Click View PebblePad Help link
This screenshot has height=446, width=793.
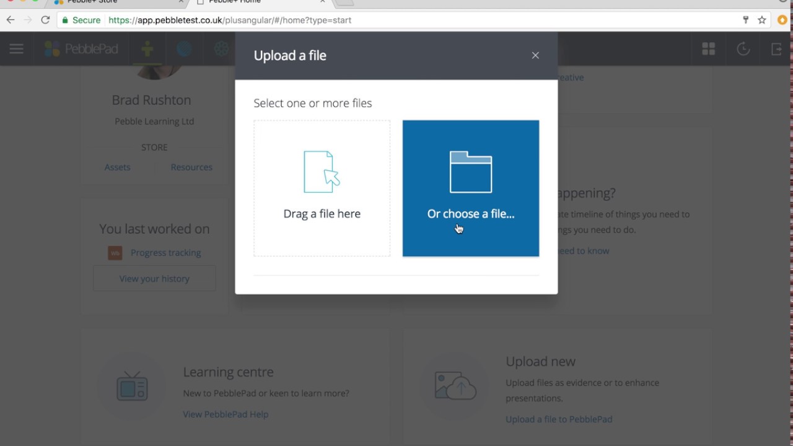(x=226, y=414)
